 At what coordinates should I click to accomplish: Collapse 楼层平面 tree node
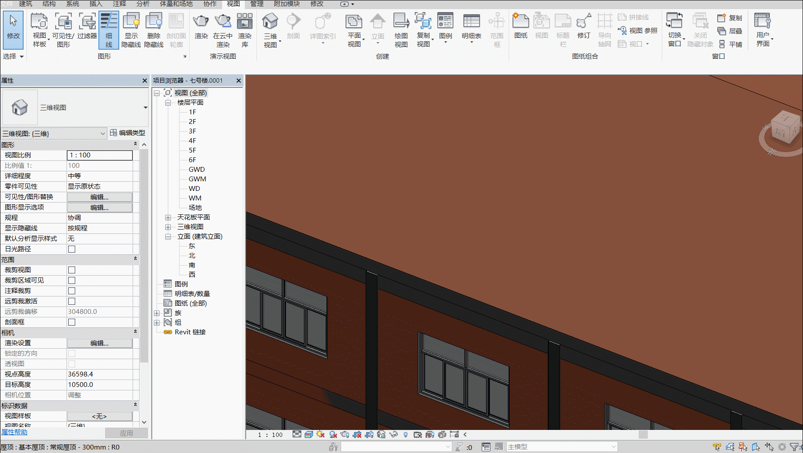pyautogui.click(x=168, y=103)
